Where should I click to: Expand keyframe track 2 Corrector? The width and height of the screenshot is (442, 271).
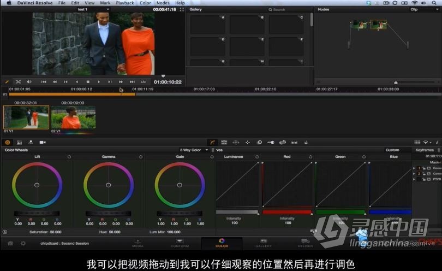414,174
